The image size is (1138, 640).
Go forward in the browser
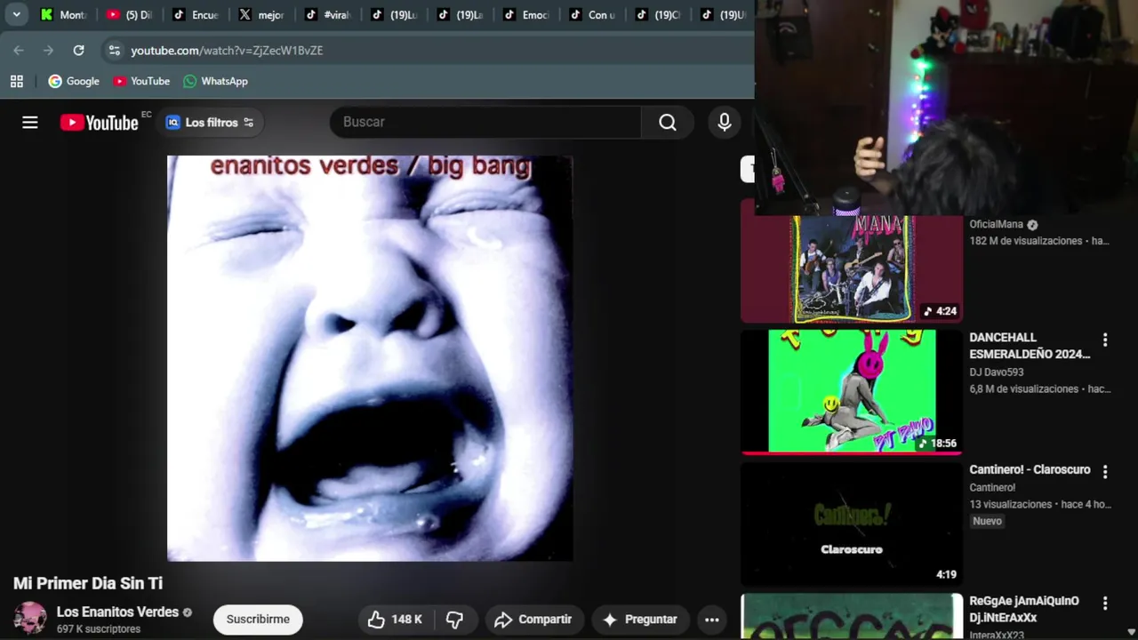tap(48, 51)
